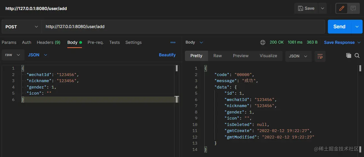Click the 200 OK status text

click(x=277, y=42)
